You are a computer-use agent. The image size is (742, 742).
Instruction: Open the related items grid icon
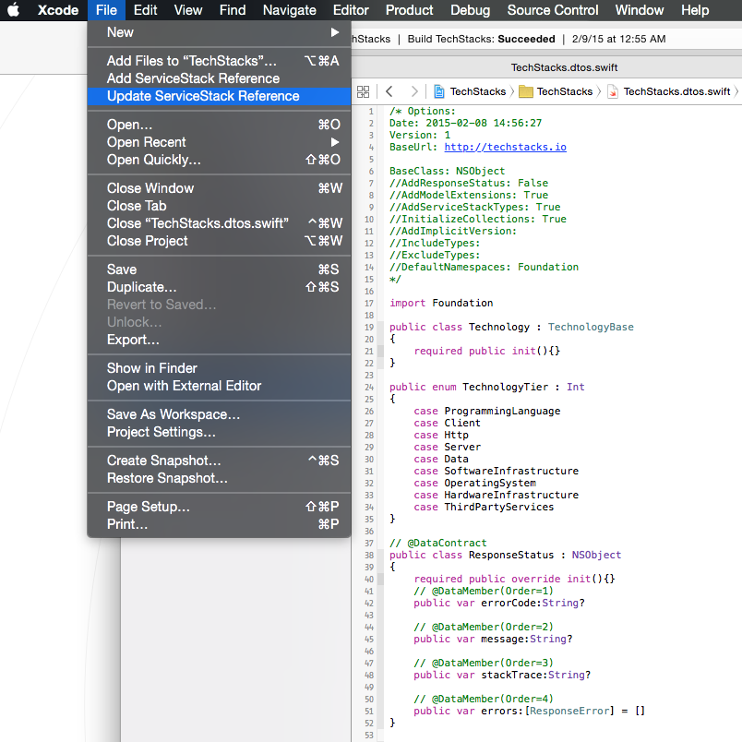[363, 91]
